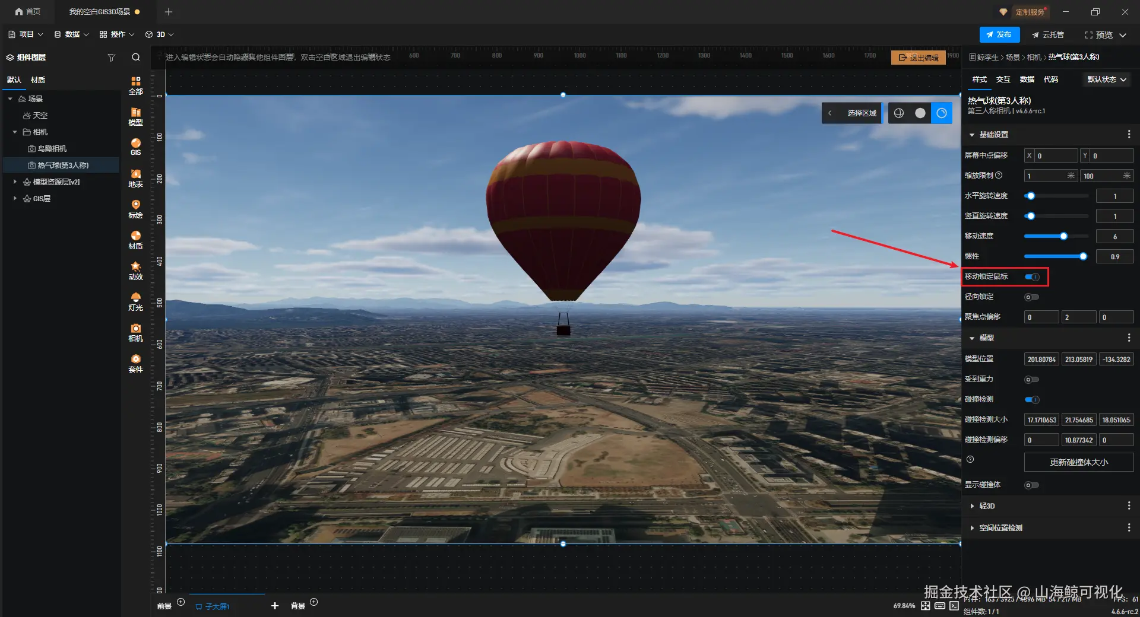Click the layer search magnifier icon
1140x617 pixels.
pyautogui.click(x=136, y=58)
